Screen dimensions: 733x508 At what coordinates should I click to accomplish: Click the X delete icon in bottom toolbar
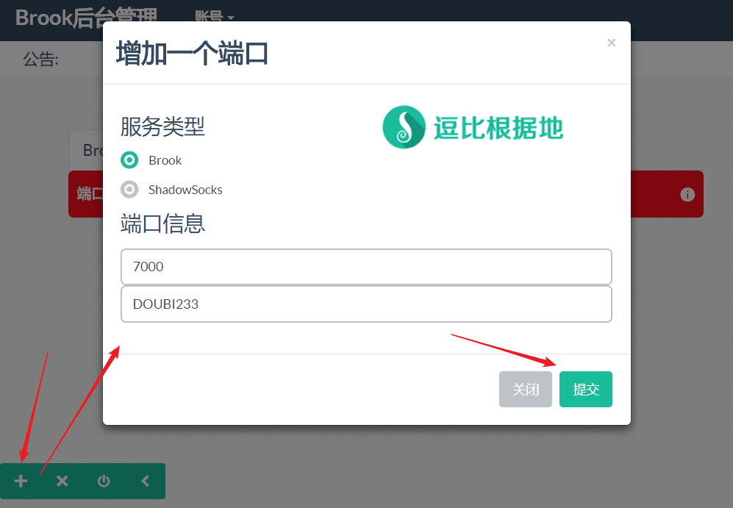pyautogui.click(x=62, y=481)
